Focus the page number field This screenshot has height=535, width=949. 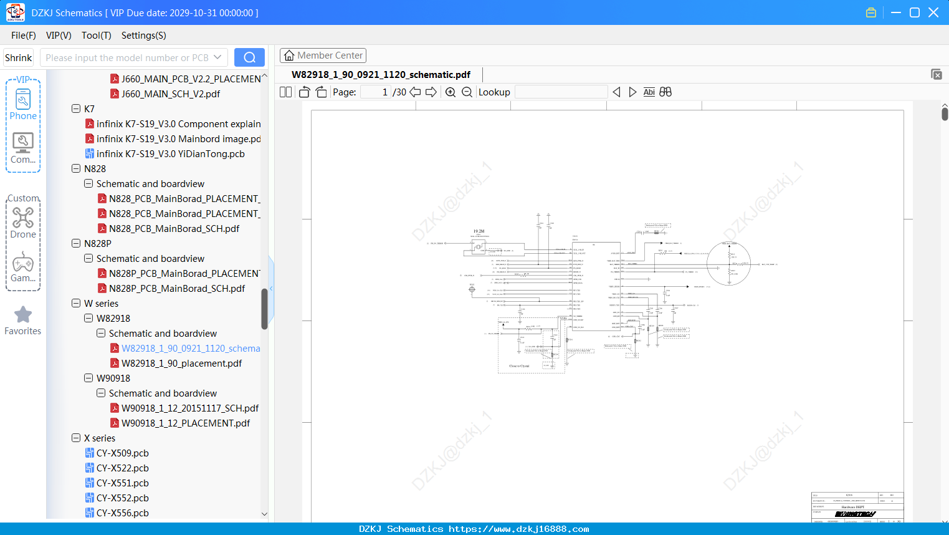376,92
